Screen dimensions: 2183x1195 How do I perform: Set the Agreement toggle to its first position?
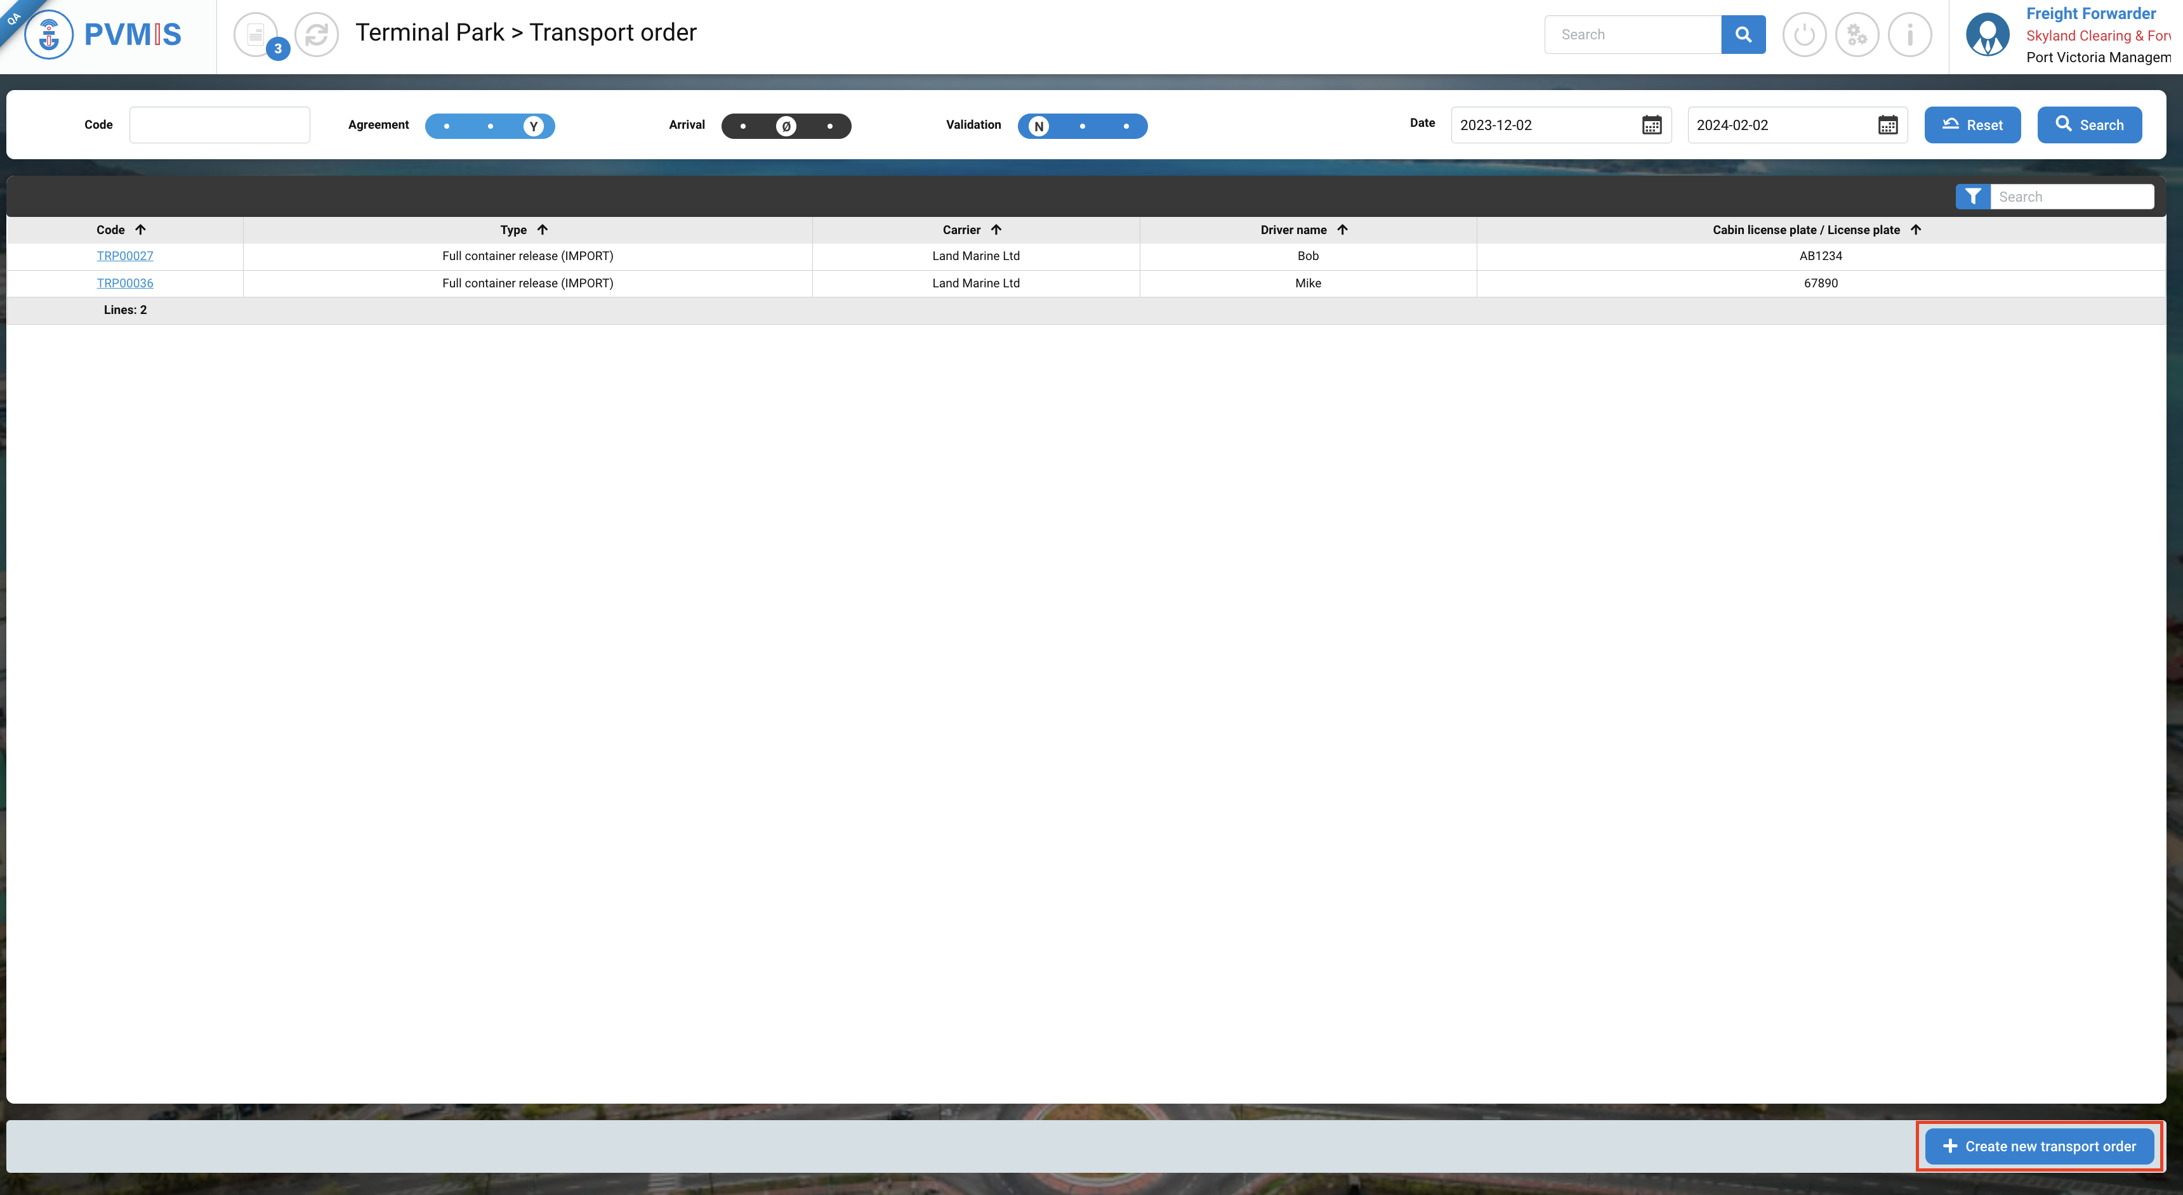click(447, 126)
